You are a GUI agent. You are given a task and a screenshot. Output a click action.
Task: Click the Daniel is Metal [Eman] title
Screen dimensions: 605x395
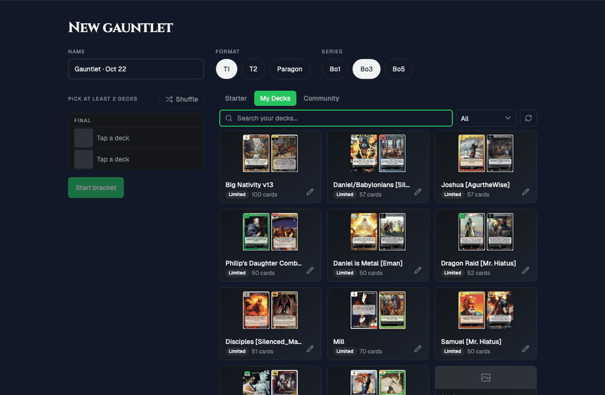click(x=368, y=263)
